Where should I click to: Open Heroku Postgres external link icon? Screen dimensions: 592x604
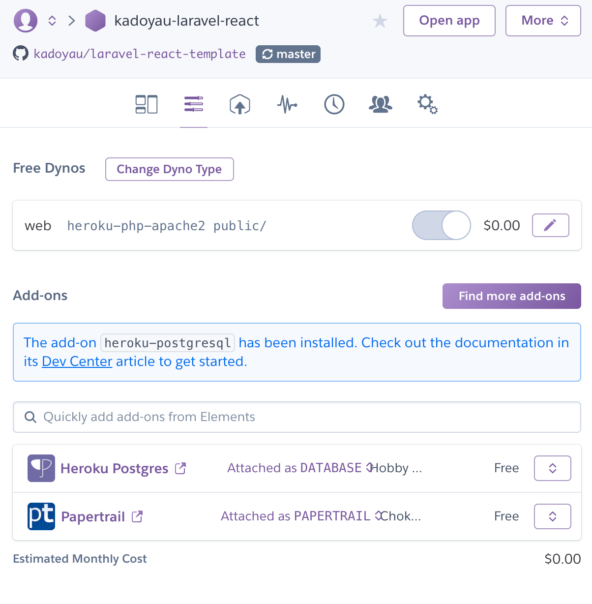click(x=180, y=468)
